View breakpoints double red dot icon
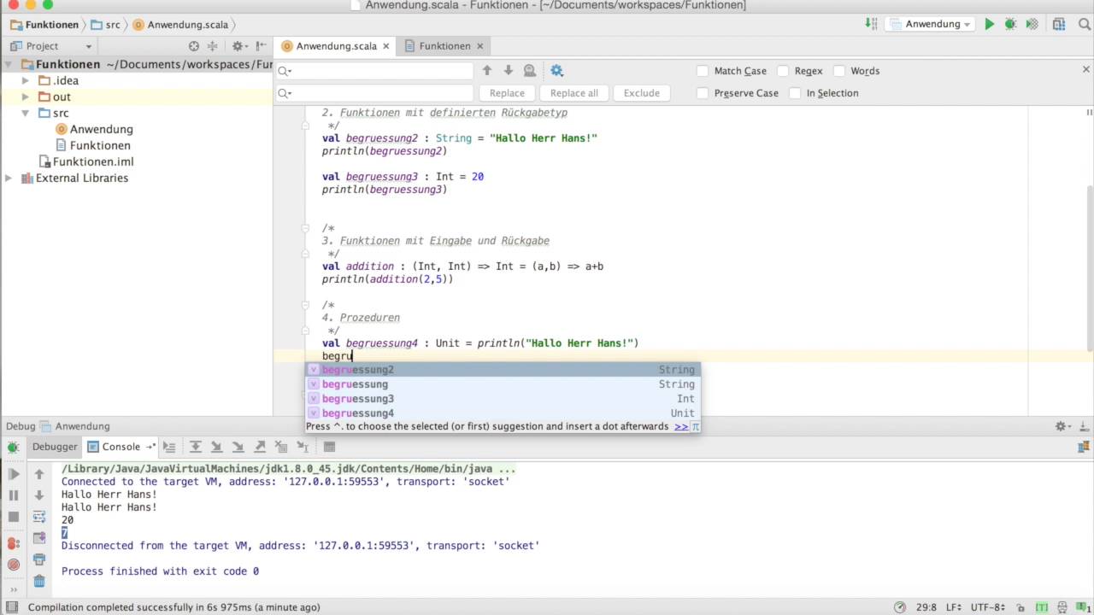 [x=14, y=543]
